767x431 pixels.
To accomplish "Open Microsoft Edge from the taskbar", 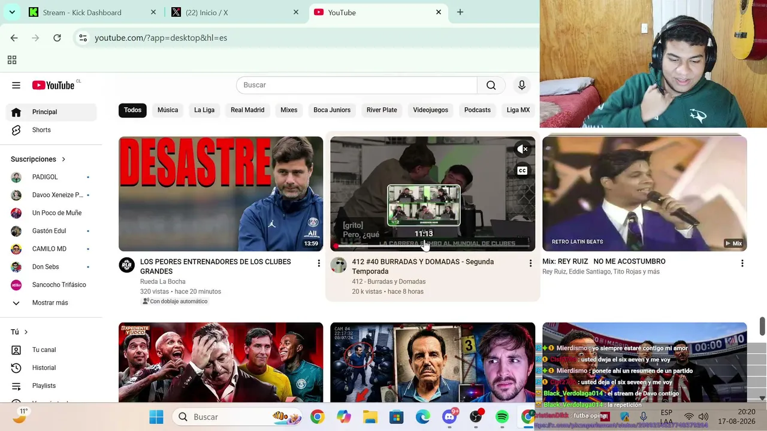I will click(423, 417).
